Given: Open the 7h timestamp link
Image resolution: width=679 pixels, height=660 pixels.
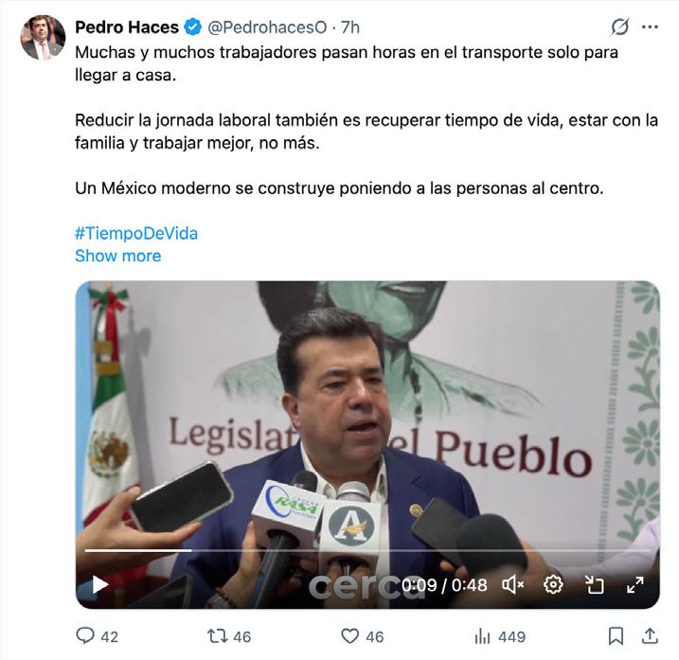Looking at the screenshot, I should pos(350,27).
